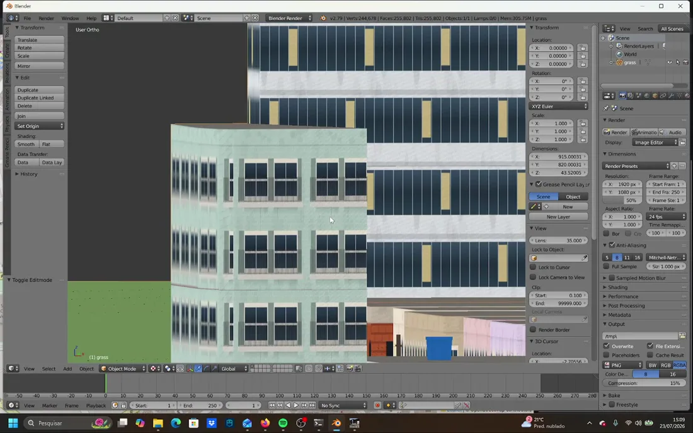Open the Render properties tab icon
The width and height of the screenshot is (693, 433).
coord(622,96)
